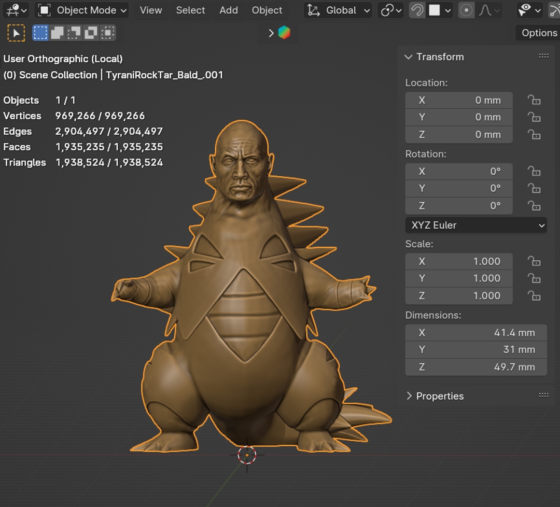The image size is (560, 507).
Task: Toggle the Location X lock
Action: coord(534,100)
